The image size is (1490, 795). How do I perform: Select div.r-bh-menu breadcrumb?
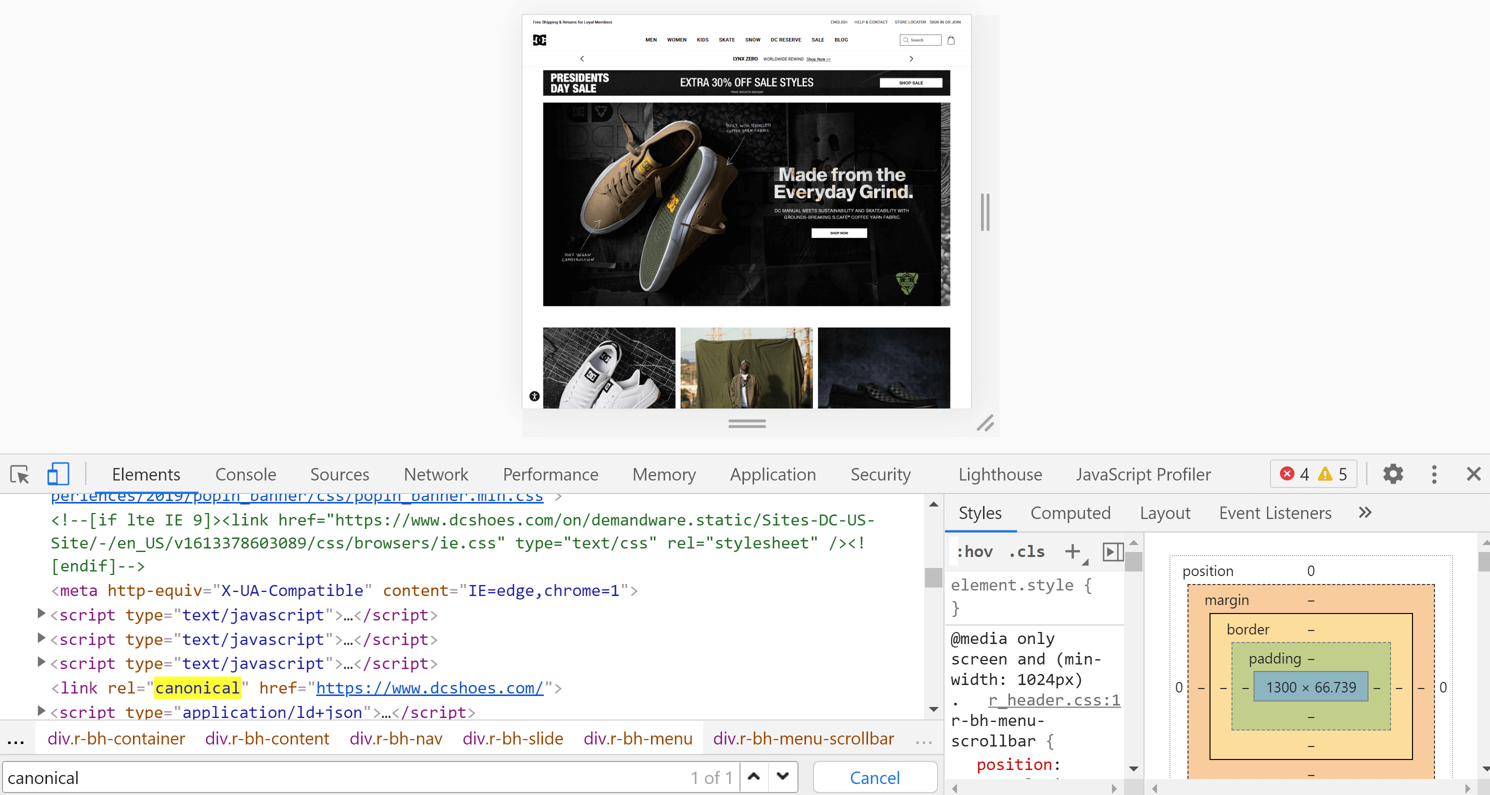[638, 738]
